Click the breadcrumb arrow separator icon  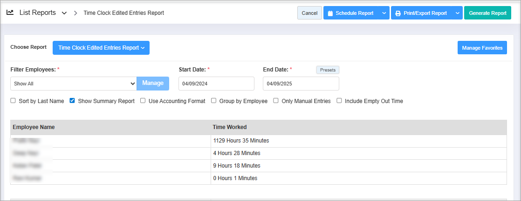coord(75,13)
